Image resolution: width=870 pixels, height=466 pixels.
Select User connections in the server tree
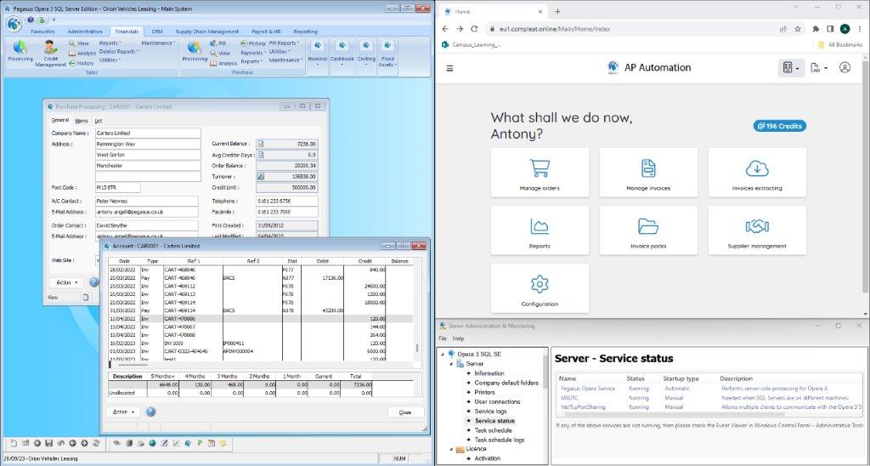497,401
